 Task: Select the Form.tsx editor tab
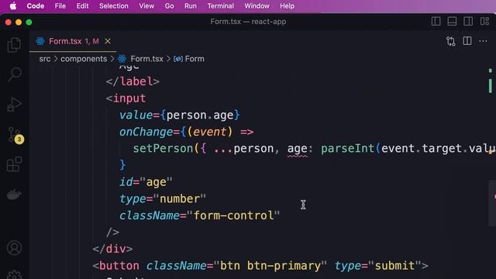(73, 41)
